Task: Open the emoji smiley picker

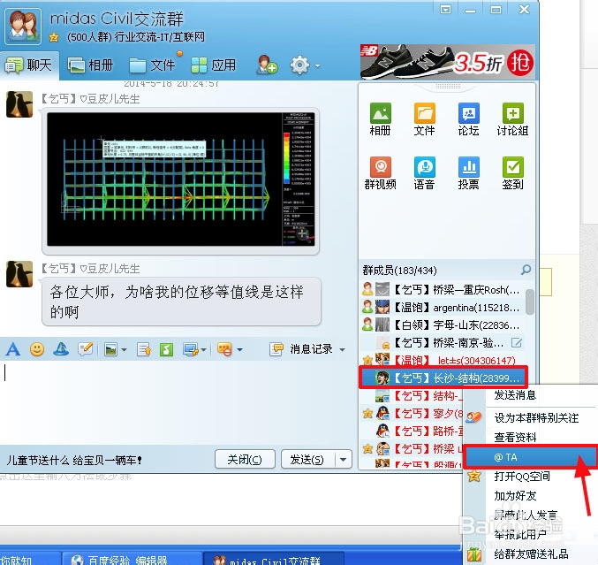Action: pyautogui.click(x=37, y=349)
